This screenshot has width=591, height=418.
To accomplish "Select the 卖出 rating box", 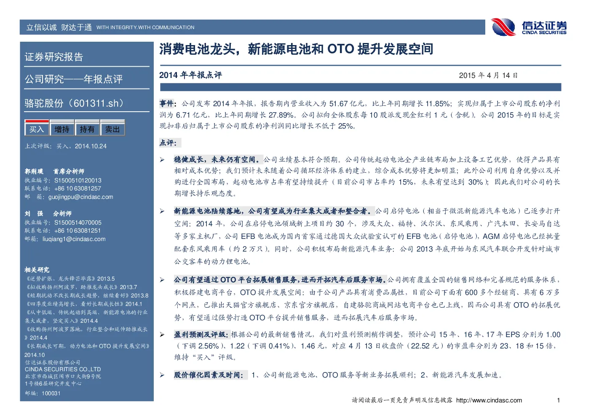I will (112, 128).
